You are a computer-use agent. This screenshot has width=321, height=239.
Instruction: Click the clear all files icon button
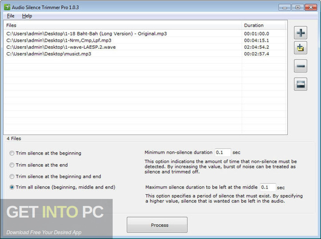[300, 84]
